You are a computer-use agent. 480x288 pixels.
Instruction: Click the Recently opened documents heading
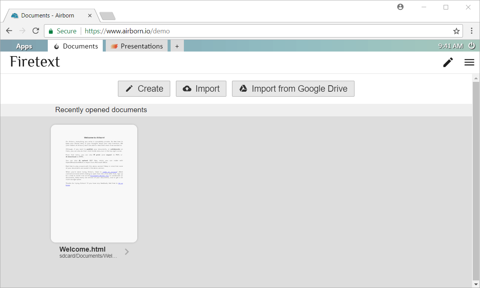pos(101,110)
